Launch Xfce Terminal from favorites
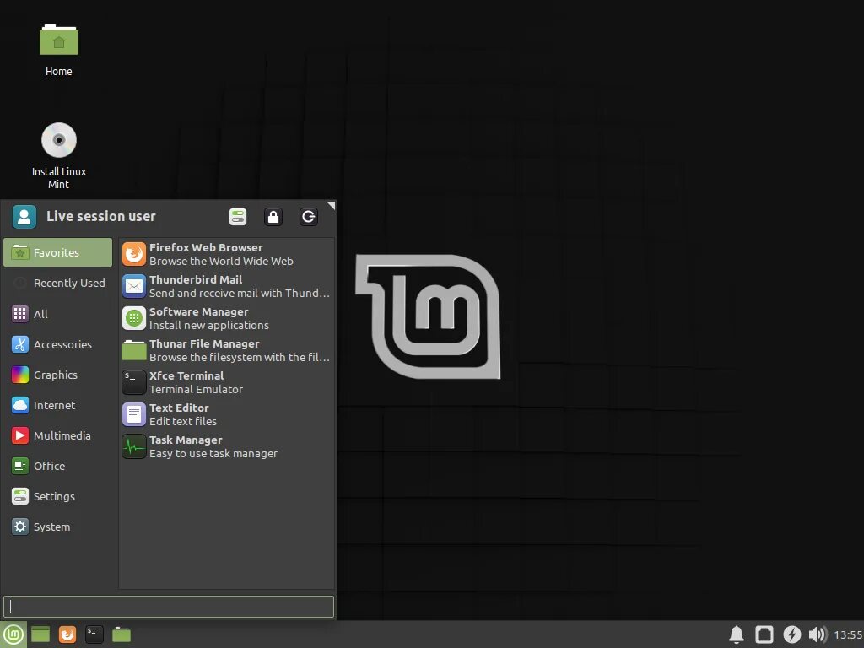Screen dimensions: 864x648 click(226, 382)
